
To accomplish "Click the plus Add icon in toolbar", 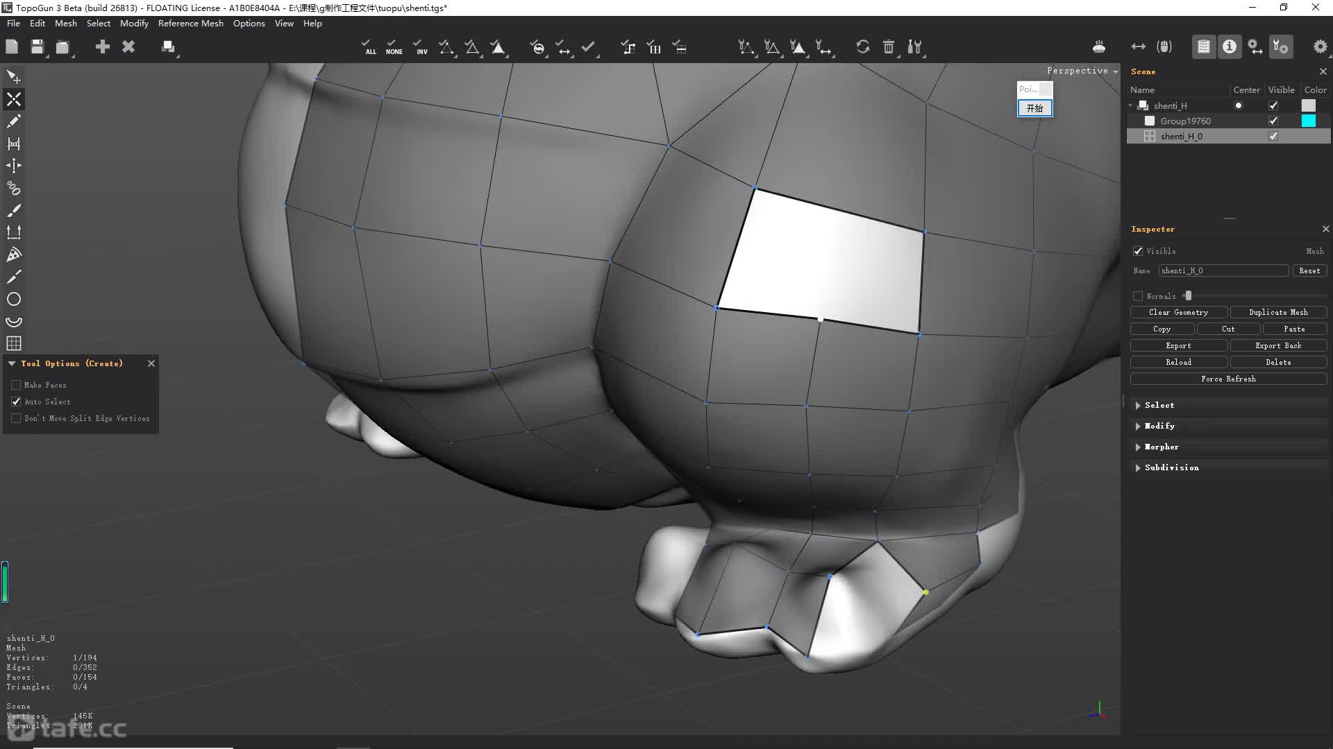I will (102, 46).
